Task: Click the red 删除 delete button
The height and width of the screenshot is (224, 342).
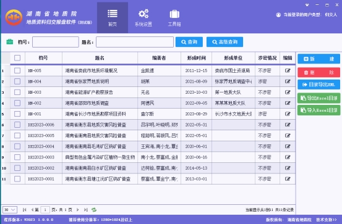Action: [318, 72]
